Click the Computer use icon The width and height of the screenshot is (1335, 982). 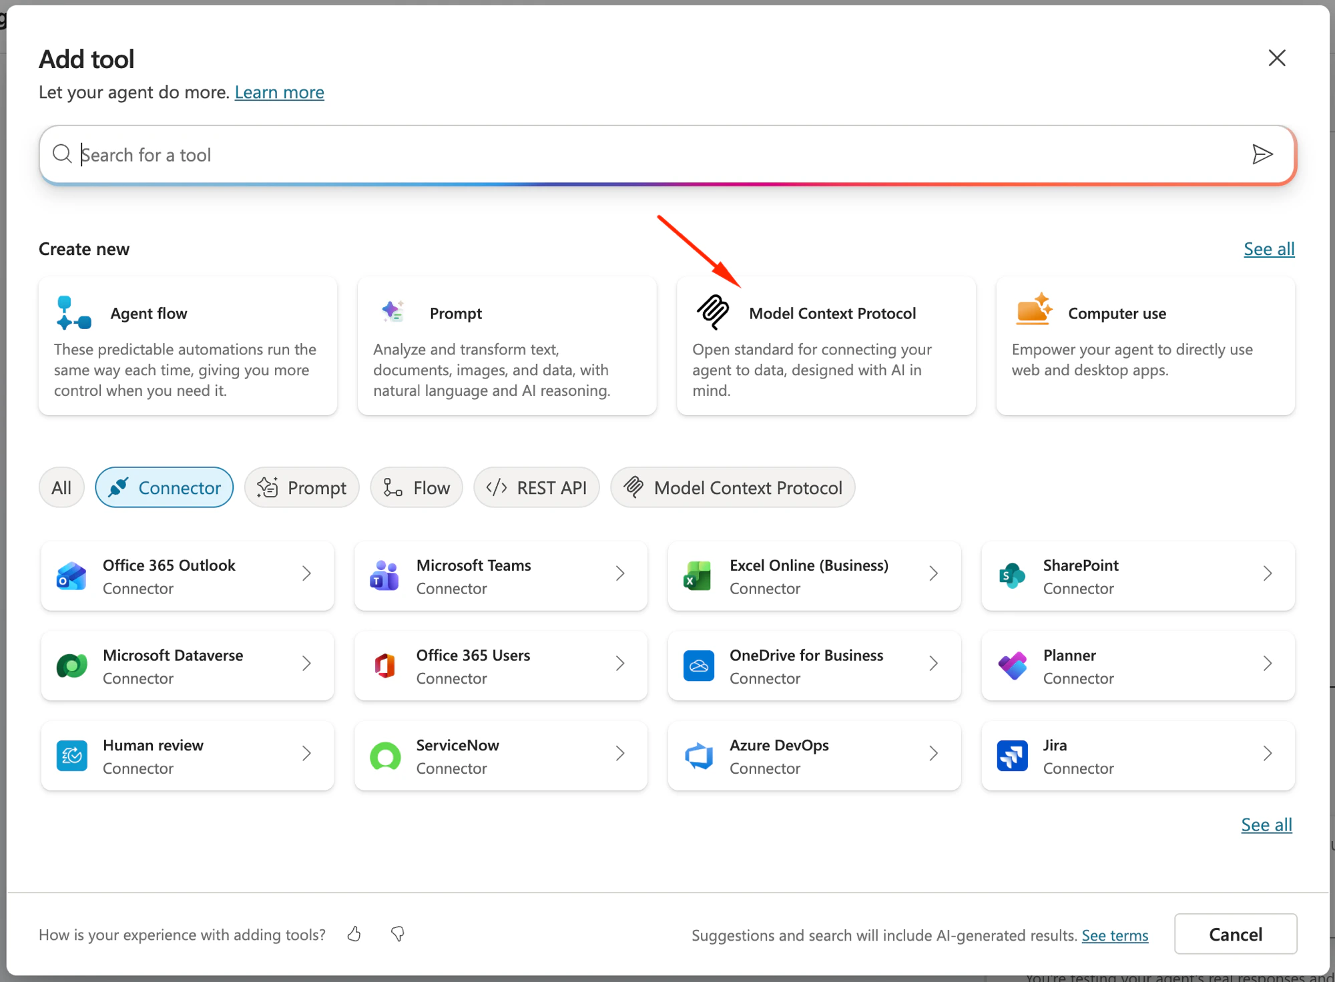[x=1033, y=310]
